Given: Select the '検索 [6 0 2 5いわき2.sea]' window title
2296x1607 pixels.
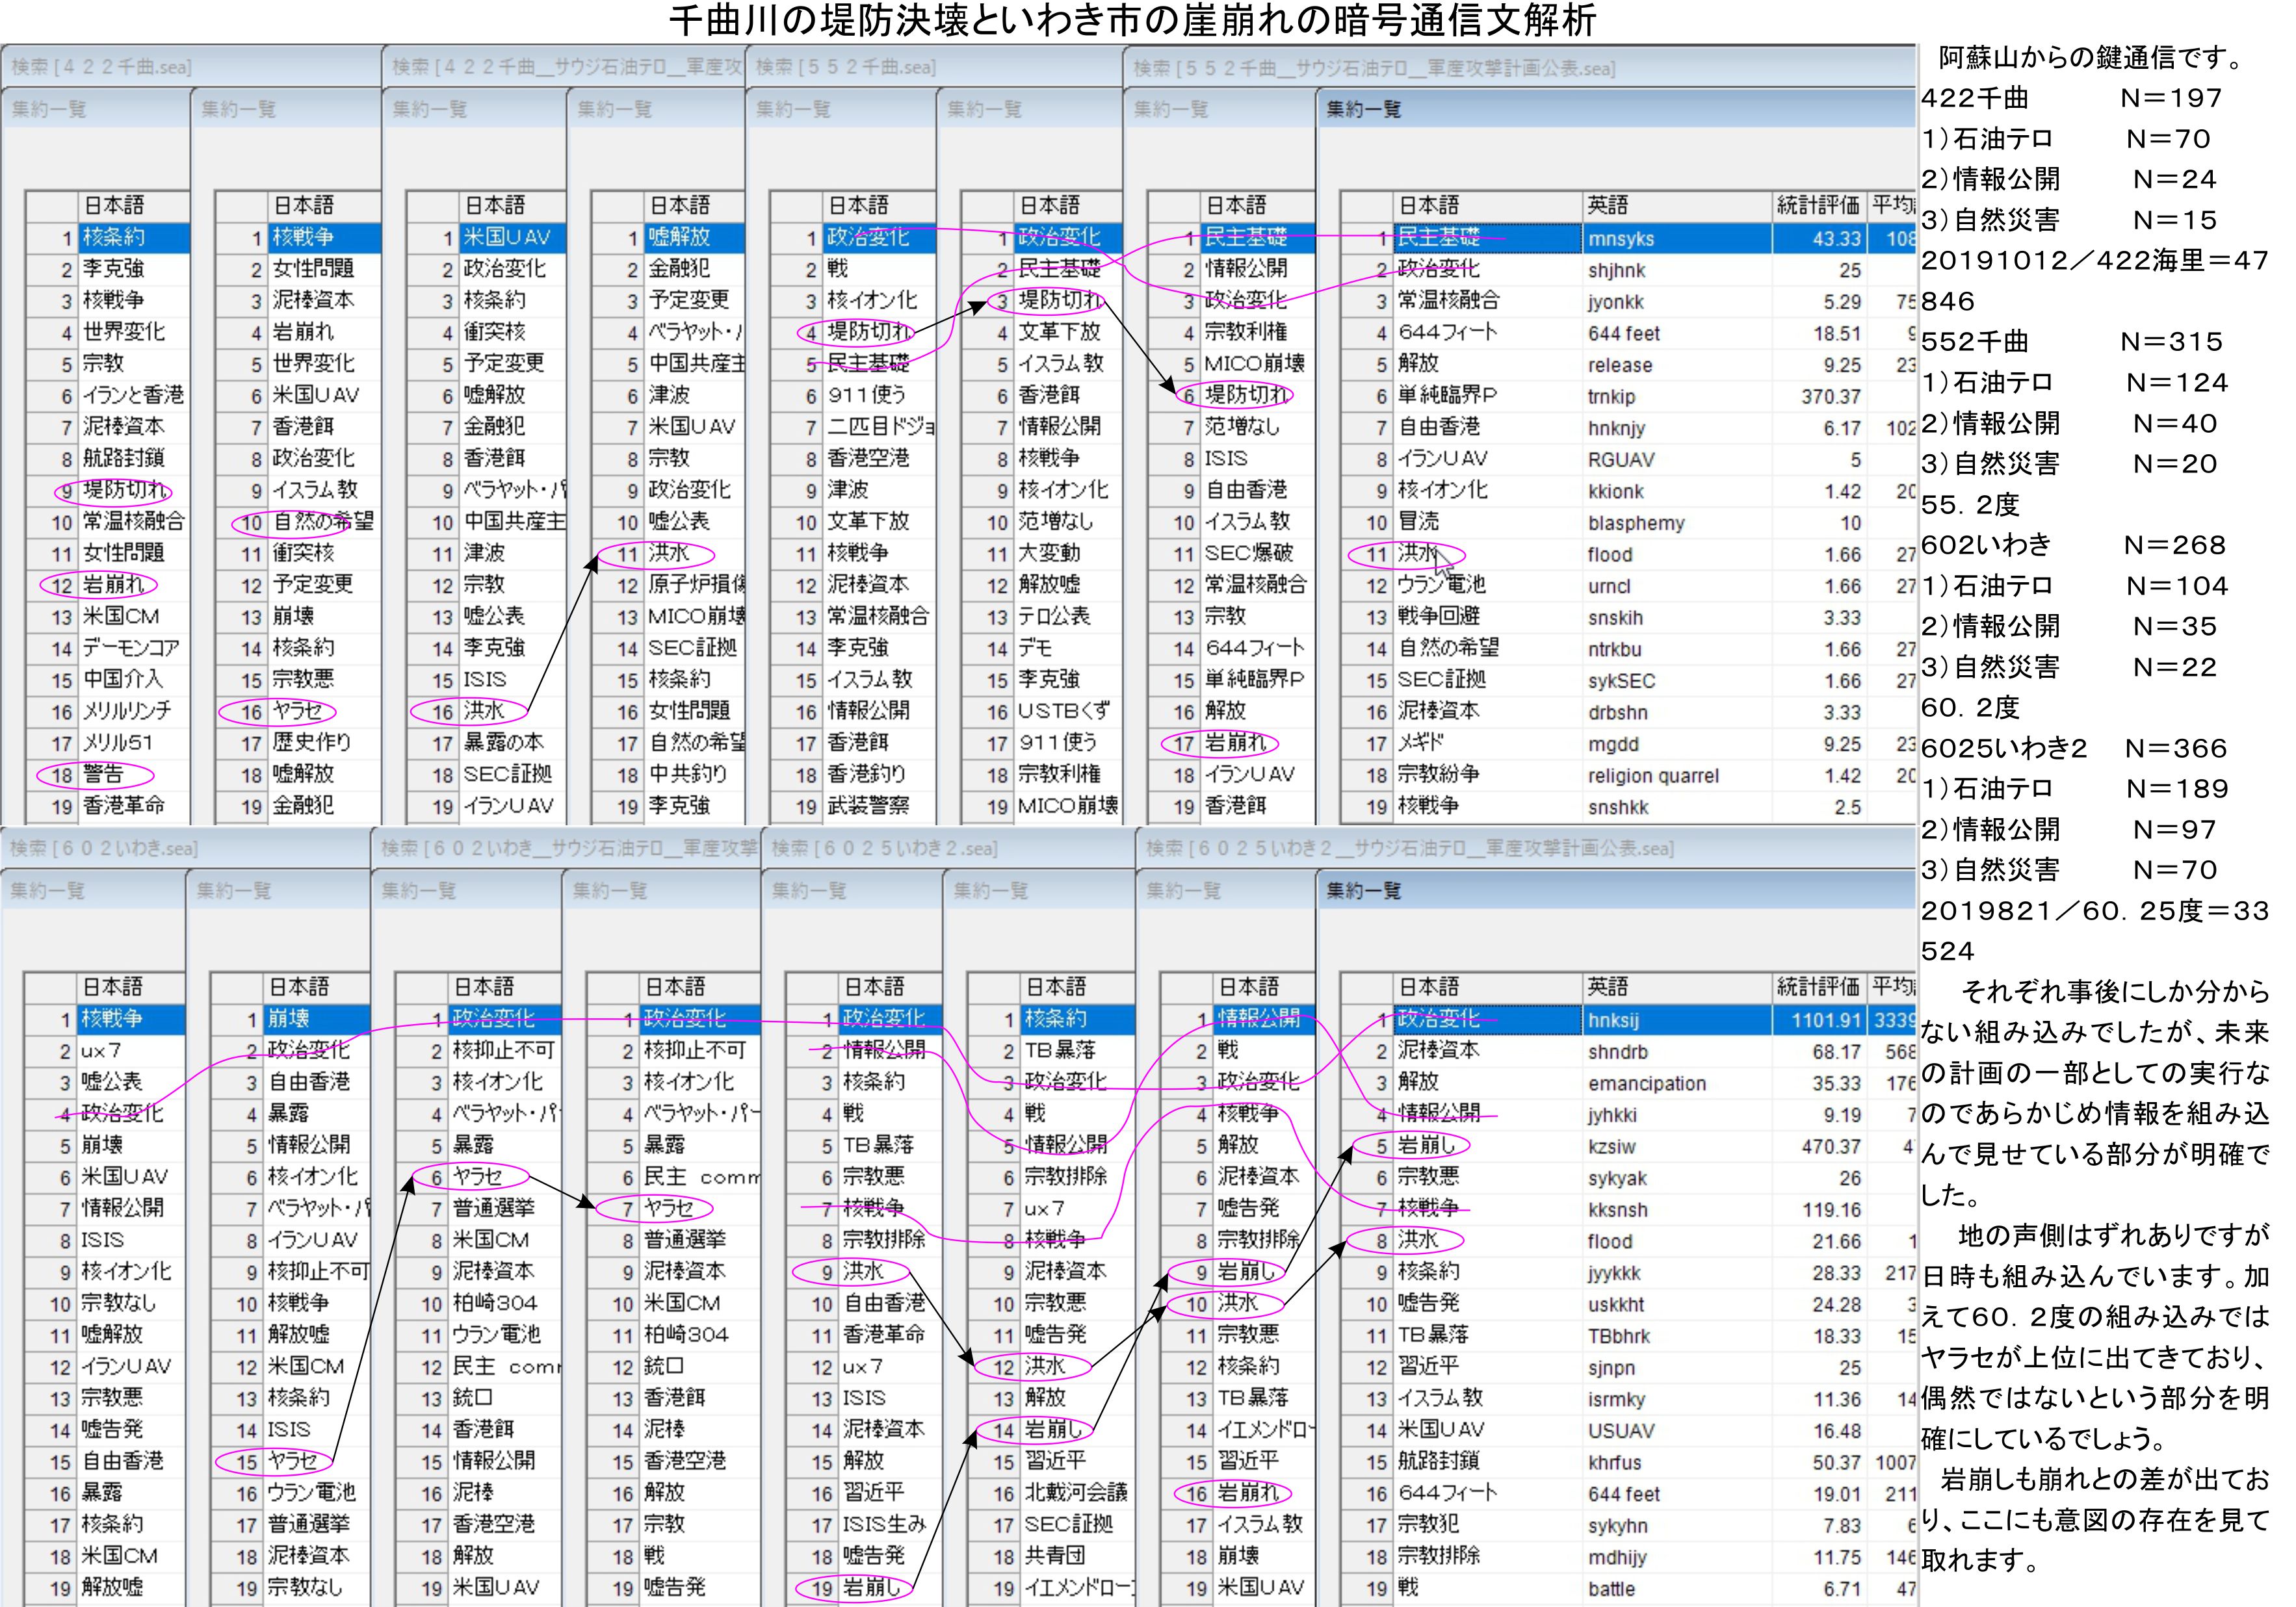Looking at the screenshot, I should point(884,849).
